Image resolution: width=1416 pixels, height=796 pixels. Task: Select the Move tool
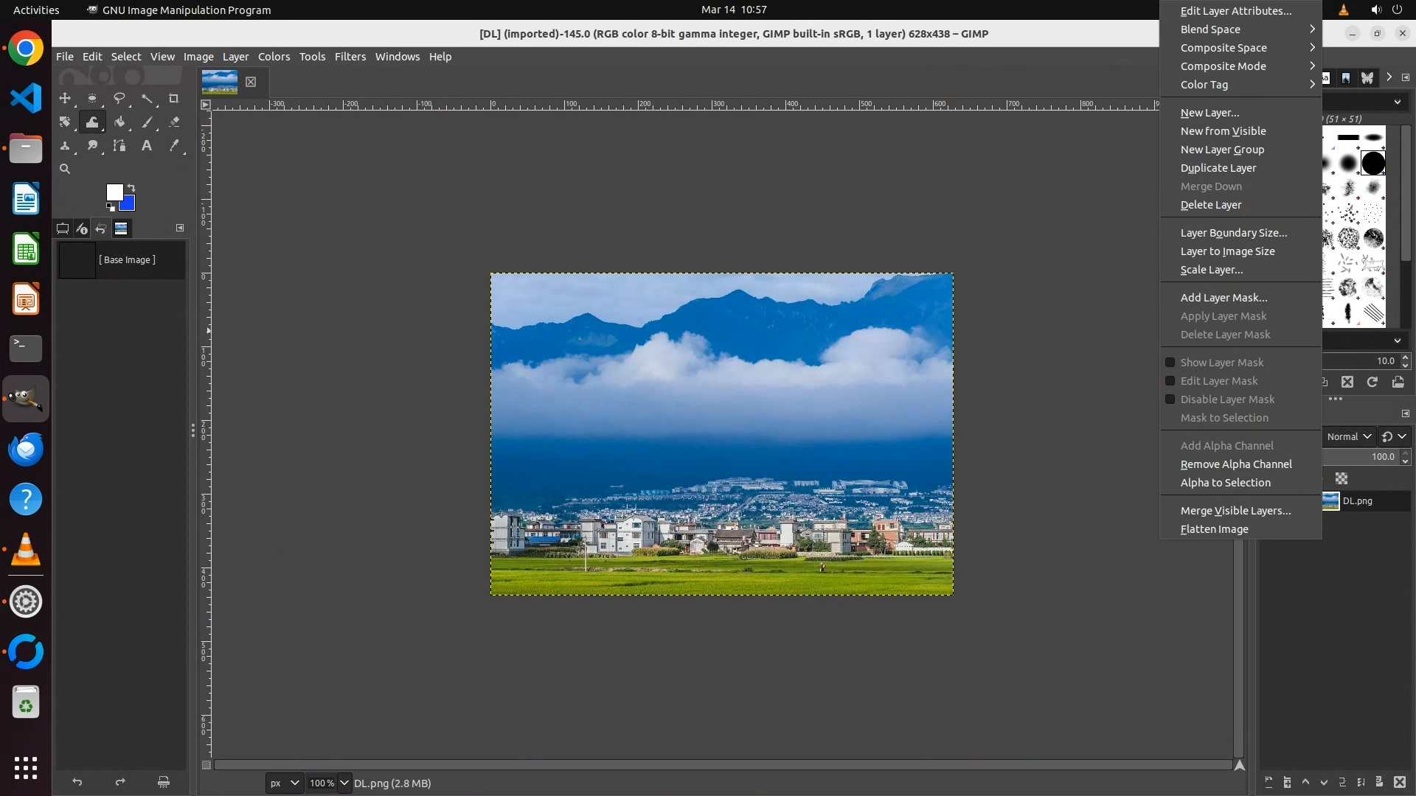65,98
